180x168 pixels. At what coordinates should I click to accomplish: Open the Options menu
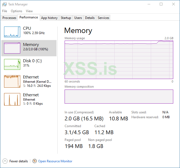pos(16,11)
